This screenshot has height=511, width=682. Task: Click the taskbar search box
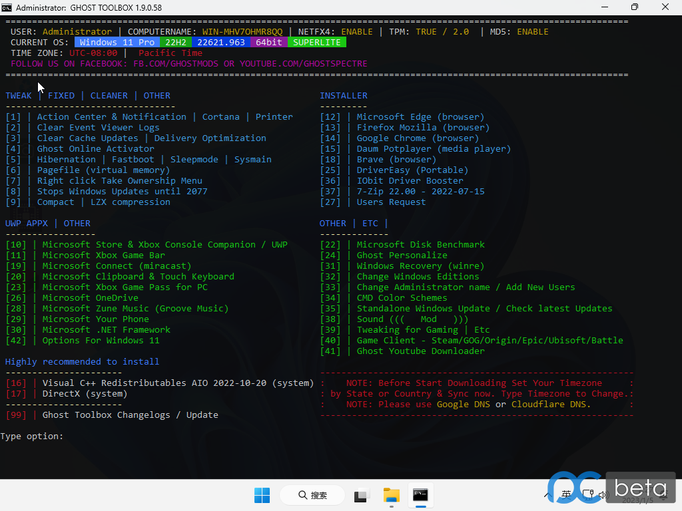click(313, 495)
